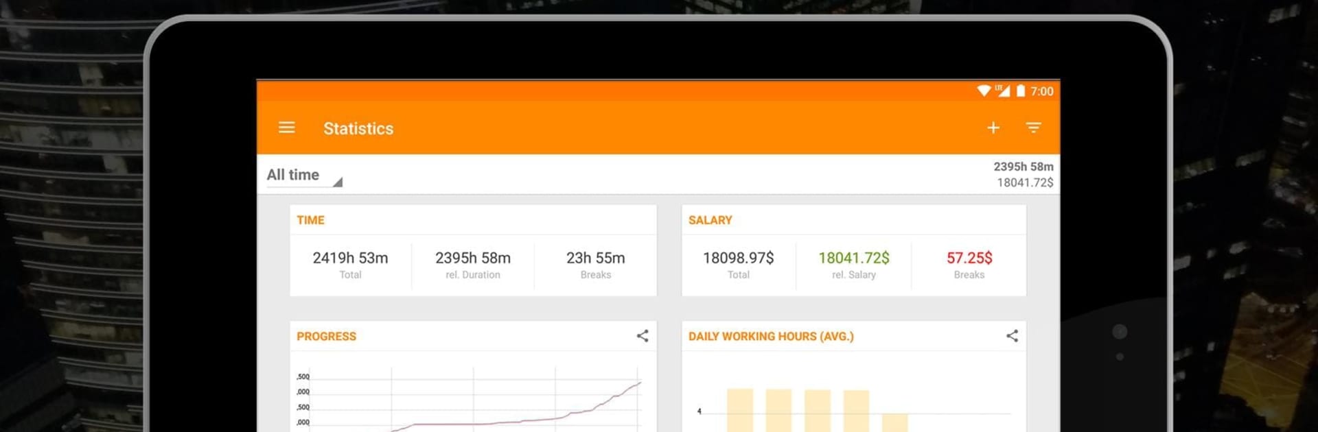Viewport: 1318px width, 432px height.
Task: Share the Progress chart
Action: click(x=643, y=336)
